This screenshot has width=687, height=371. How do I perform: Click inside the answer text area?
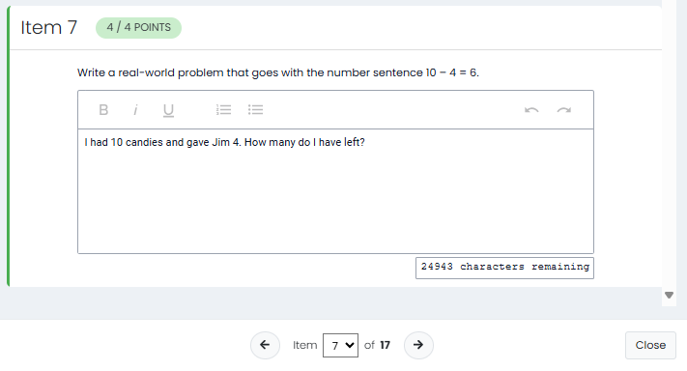pyautogui.click(x=335, y=191)
